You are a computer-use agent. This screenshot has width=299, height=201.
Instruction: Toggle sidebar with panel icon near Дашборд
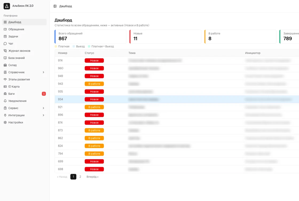coord(55,6)
